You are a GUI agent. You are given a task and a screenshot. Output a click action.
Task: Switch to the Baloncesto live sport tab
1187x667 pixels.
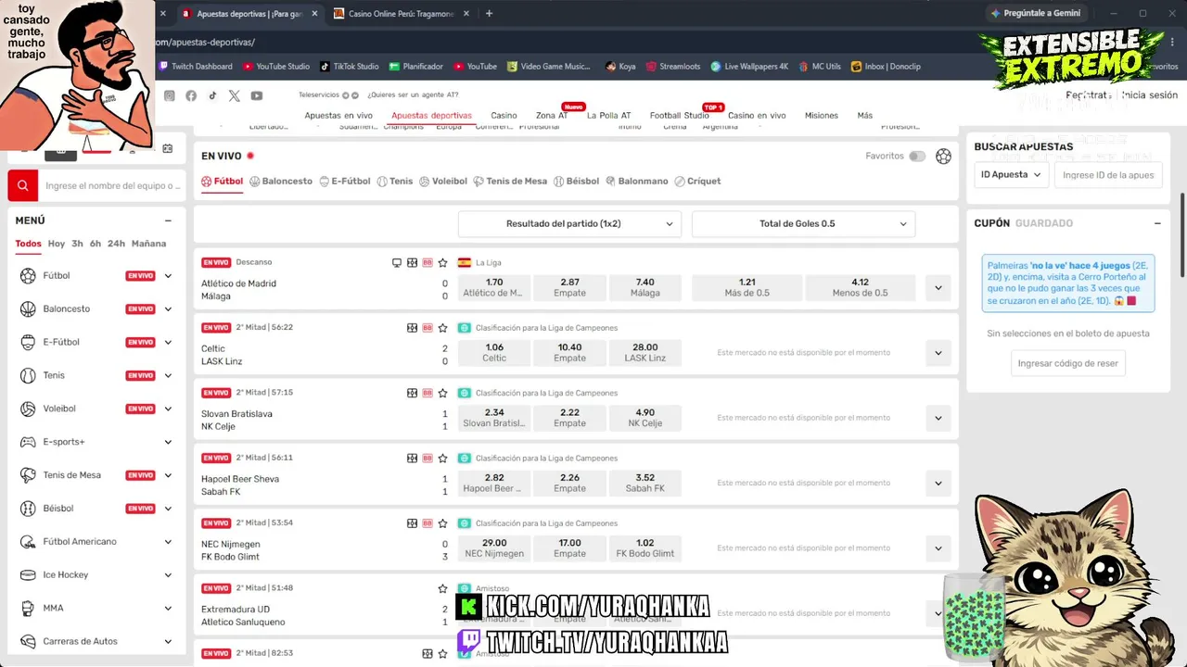tap(281, 182)
